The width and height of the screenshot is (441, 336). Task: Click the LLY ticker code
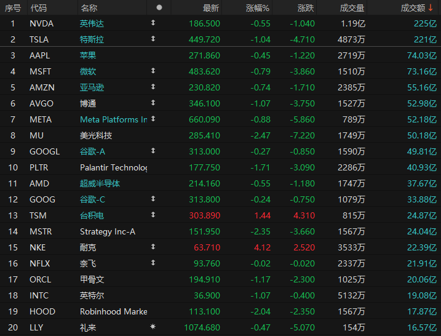pos(36,328)
